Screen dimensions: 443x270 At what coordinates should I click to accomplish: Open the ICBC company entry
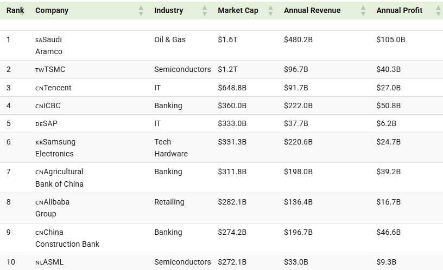pyautogui.click(x=48, y=106)
